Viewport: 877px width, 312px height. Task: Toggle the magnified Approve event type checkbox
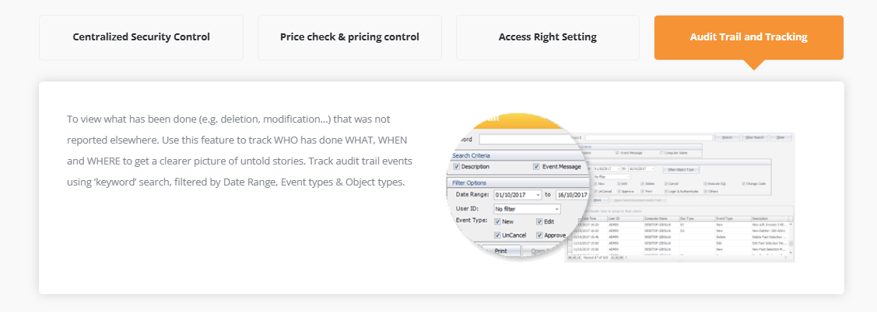pos(540,235)
